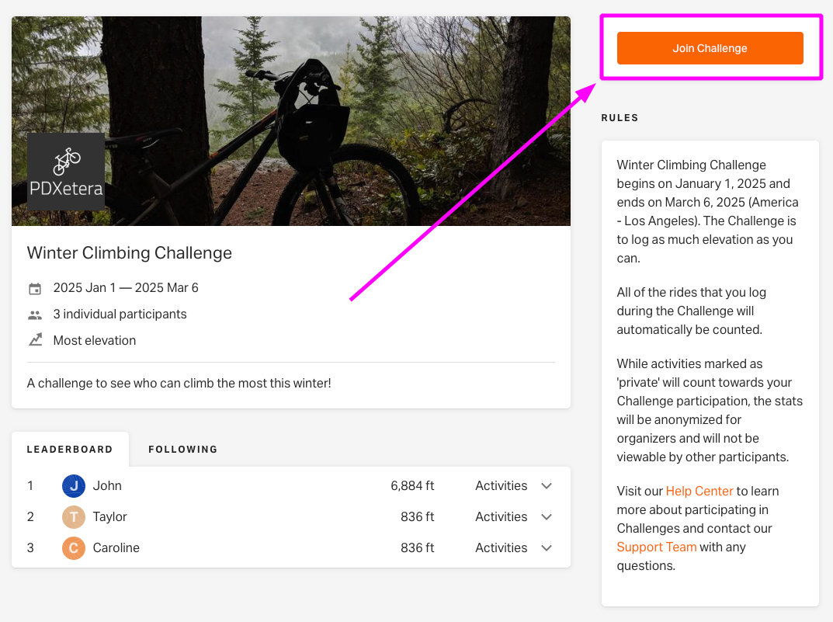
Task: Open the Help Center link
Action: (x=699, y=491)
